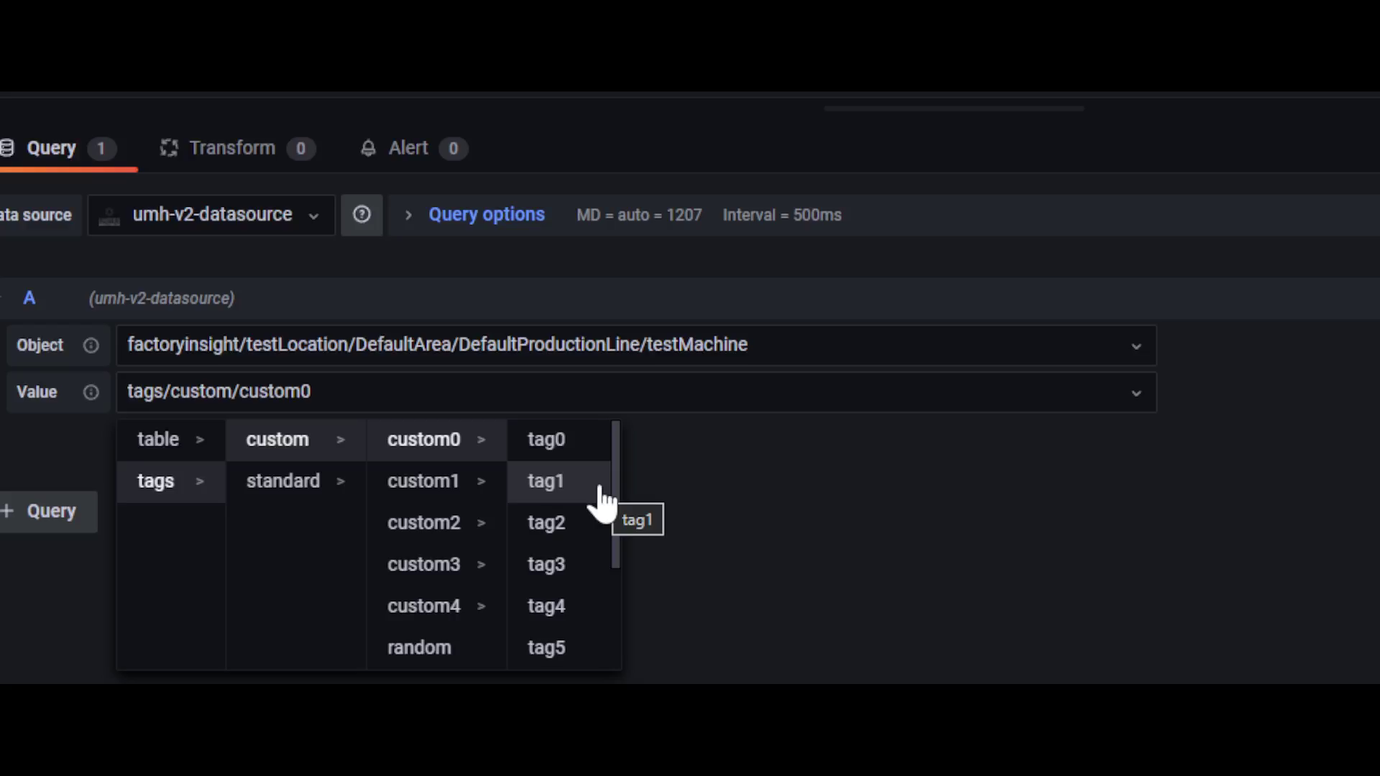Click the info icon next to Object

click(x=91, y=345)
